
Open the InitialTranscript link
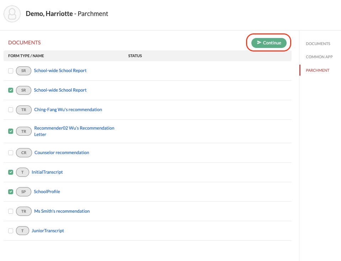(x=47, y=172)
